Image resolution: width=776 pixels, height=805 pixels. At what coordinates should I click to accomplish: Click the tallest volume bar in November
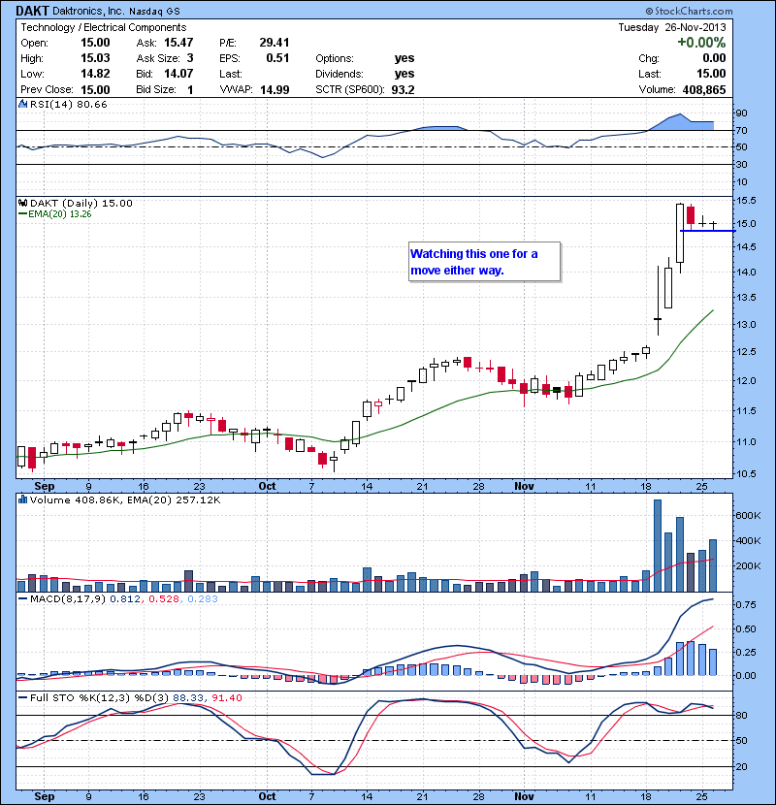pos(658,545)
